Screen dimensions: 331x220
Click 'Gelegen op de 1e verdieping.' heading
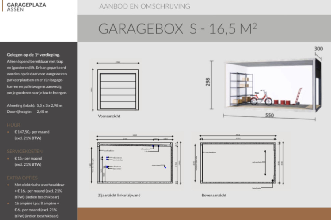tap(34, 55)
